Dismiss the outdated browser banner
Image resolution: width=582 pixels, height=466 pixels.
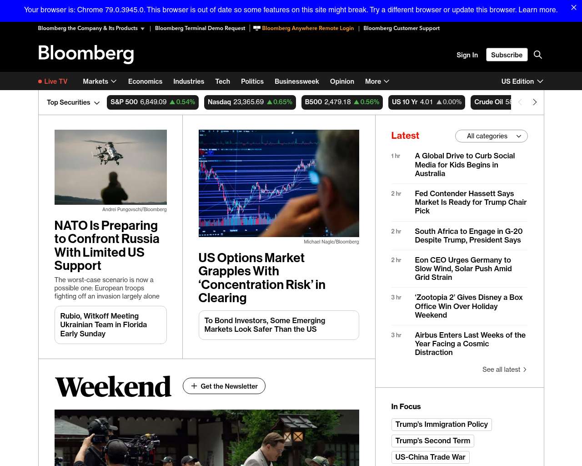pos(573,8)
